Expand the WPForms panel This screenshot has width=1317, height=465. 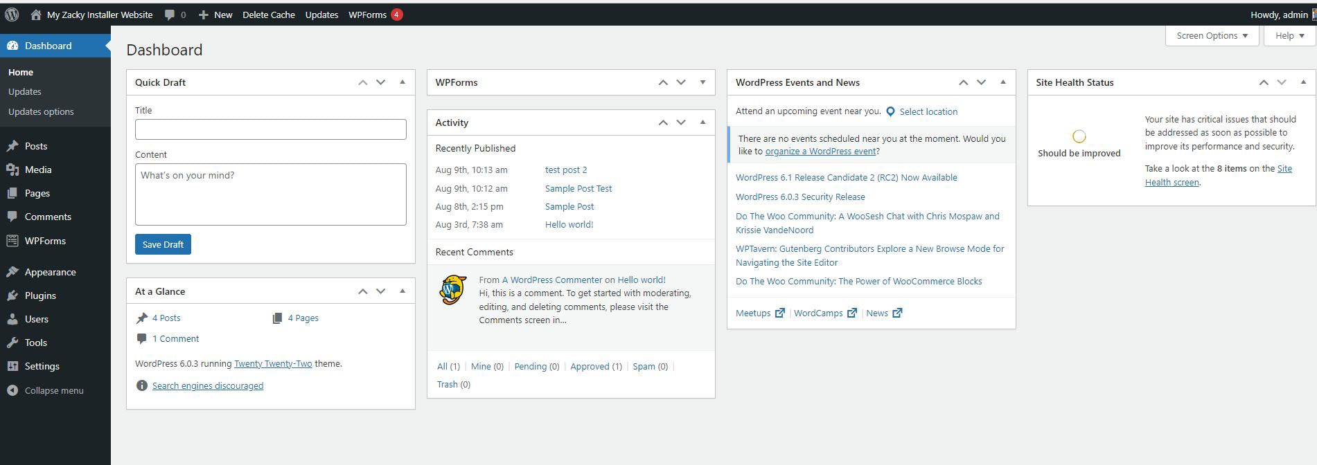[702, 82]
